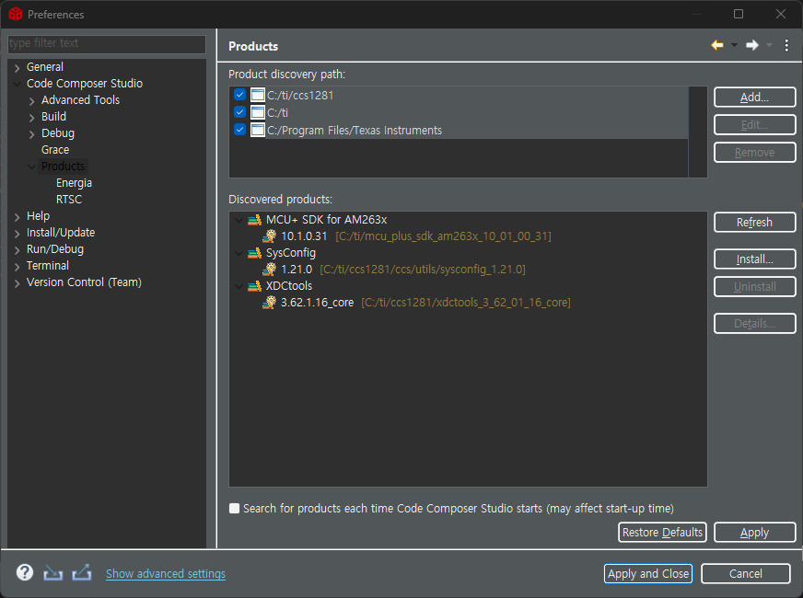Click the import preferences icon

tap(52, 573)
